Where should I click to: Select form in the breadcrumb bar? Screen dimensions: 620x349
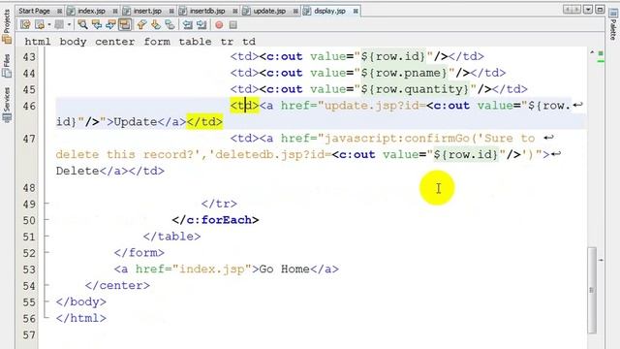tap(157, 42)
